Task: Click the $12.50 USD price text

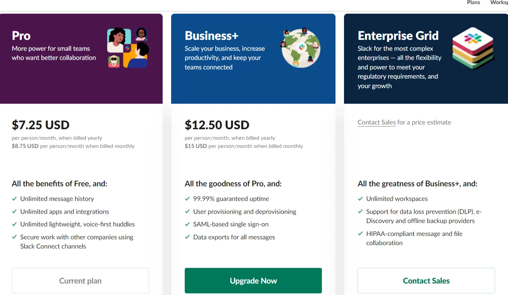Action: coord(217,125)
